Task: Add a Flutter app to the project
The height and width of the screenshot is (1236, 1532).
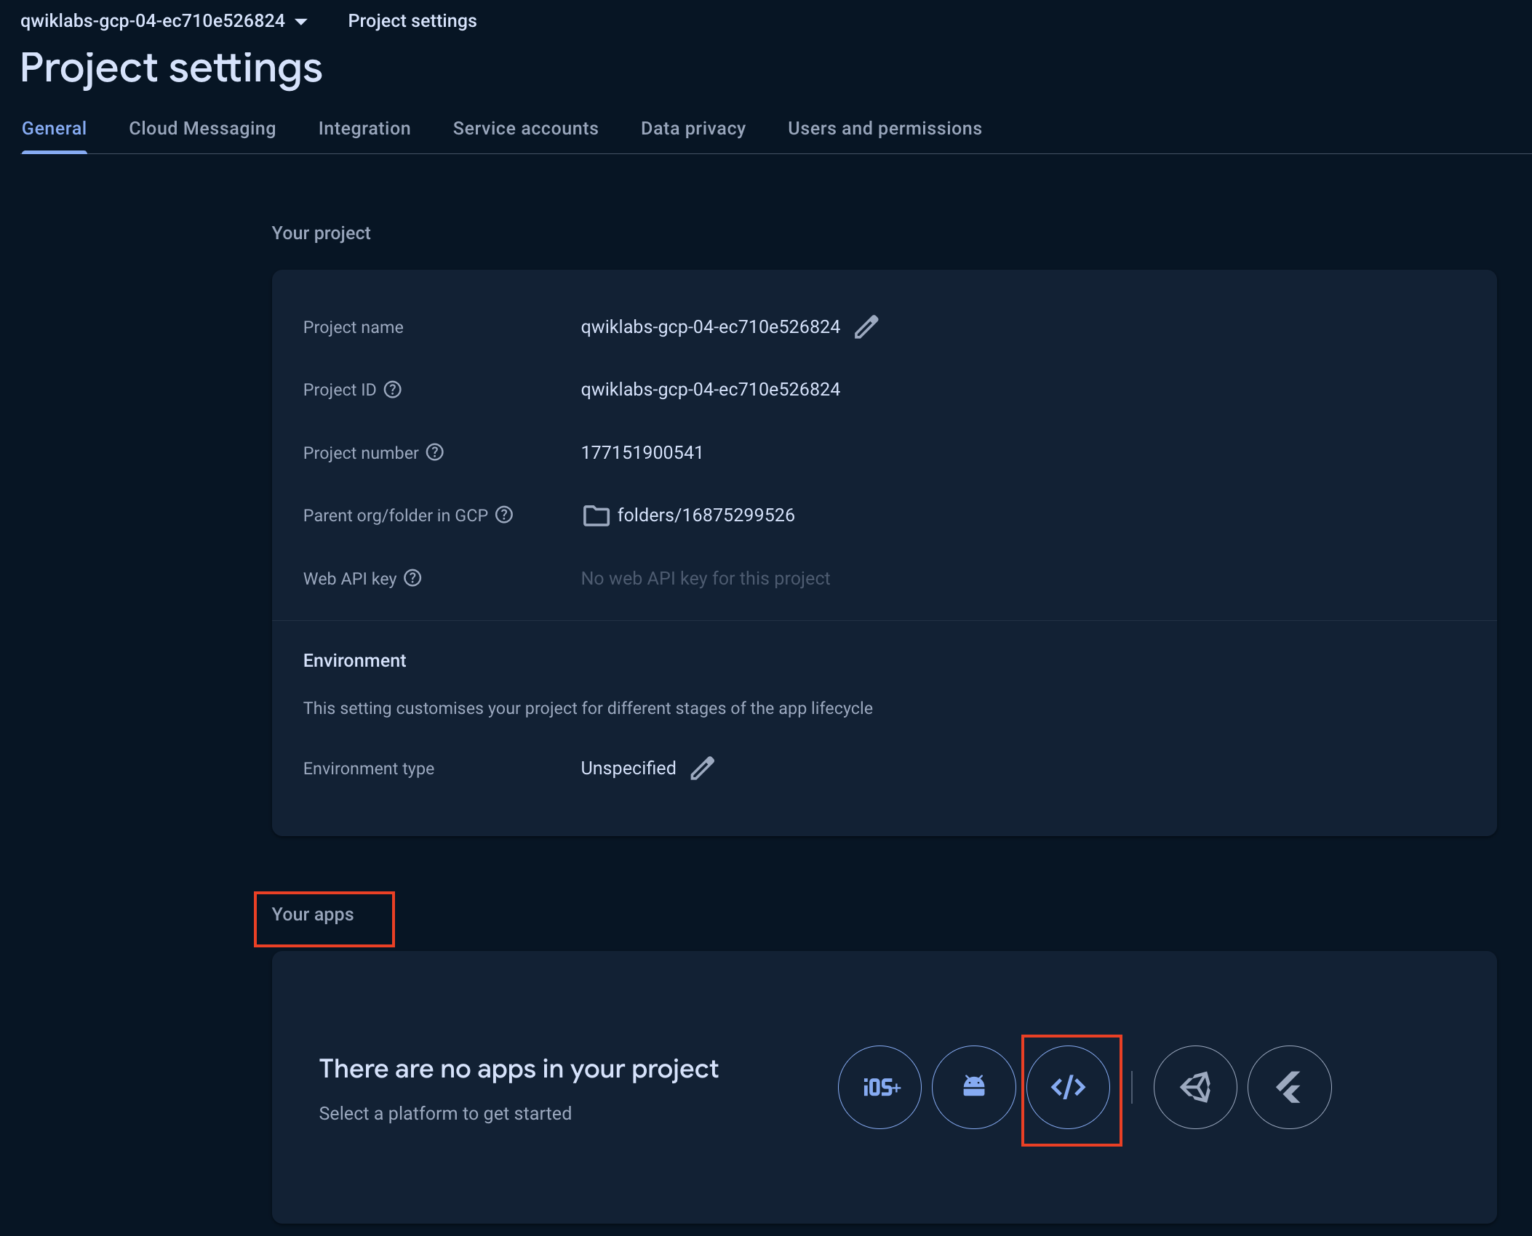Action: [x=1290, y=1087]
